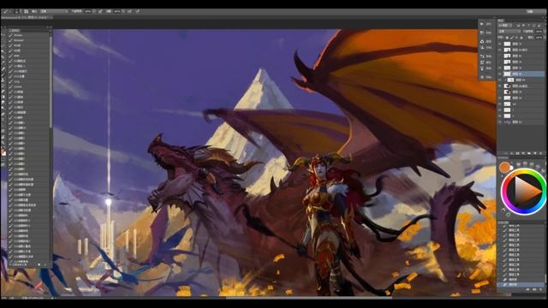The width and height of the screenshot is (548, 308).
Task: Click the orange foreground color circle
Action: click(504, 168)
